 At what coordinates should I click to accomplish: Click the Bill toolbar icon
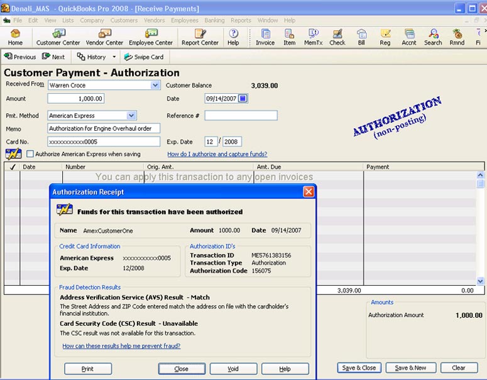pyautogui.click(x=361, y=37)
